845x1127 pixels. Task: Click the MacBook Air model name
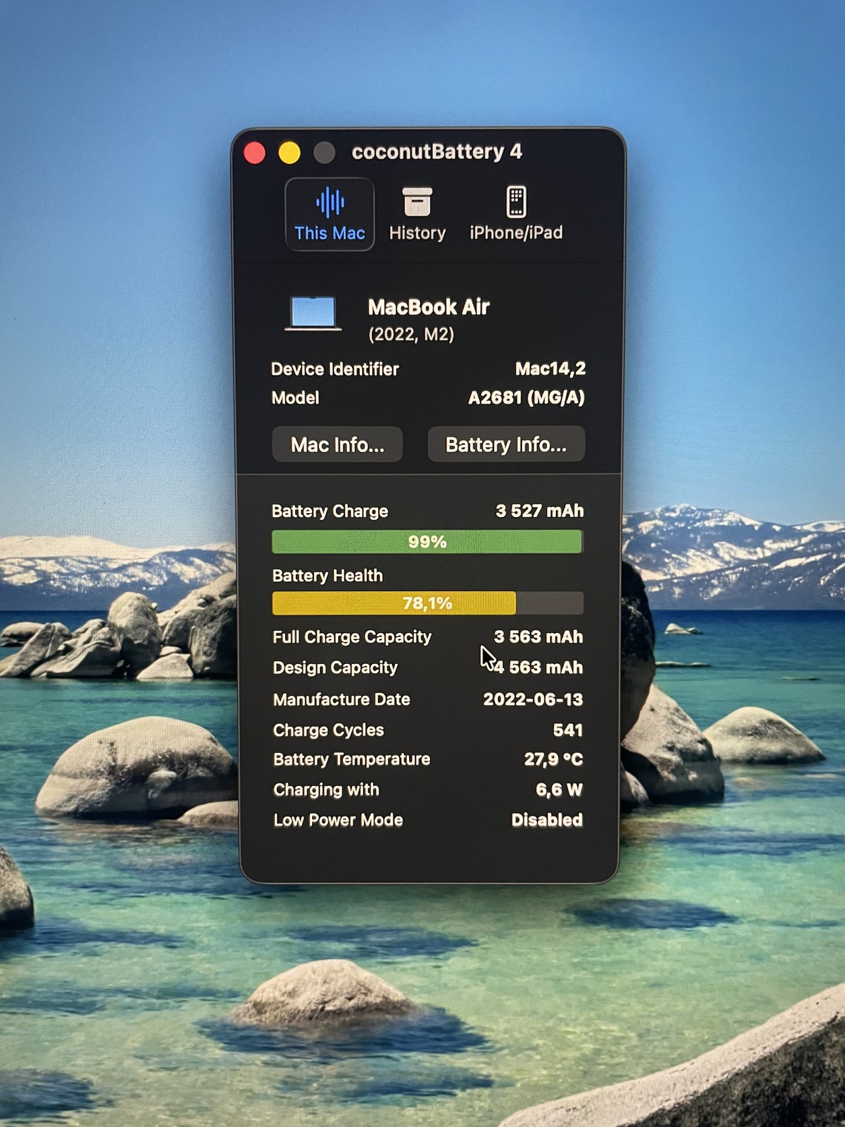429,307
